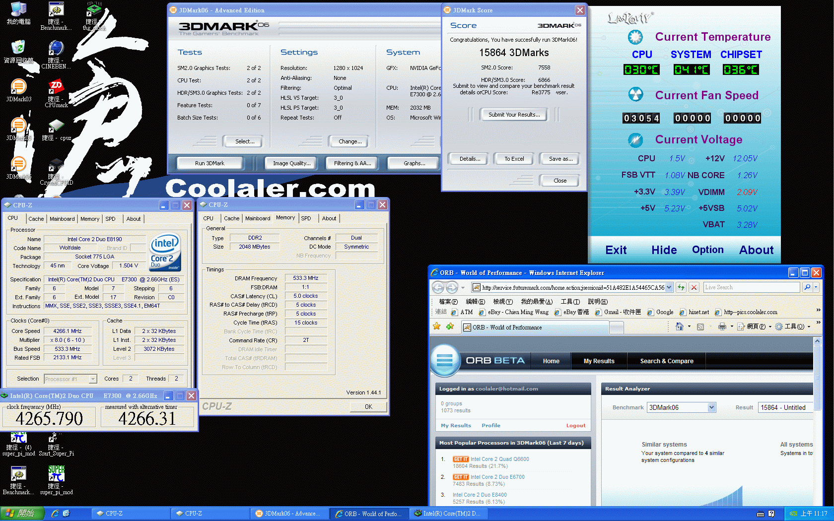The width and height of the screenshot is (834, 521).
Task: Open the Benchmark dropdown showing 3DMark06
Action: [x=681, y=407]
